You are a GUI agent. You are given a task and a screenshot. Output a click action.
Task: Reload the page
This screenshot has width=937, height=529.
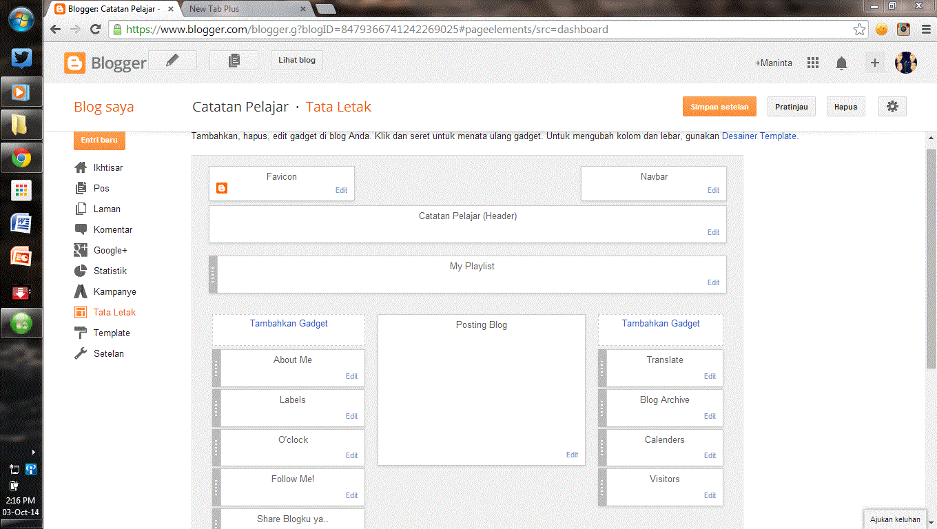(x=96, y=30)
